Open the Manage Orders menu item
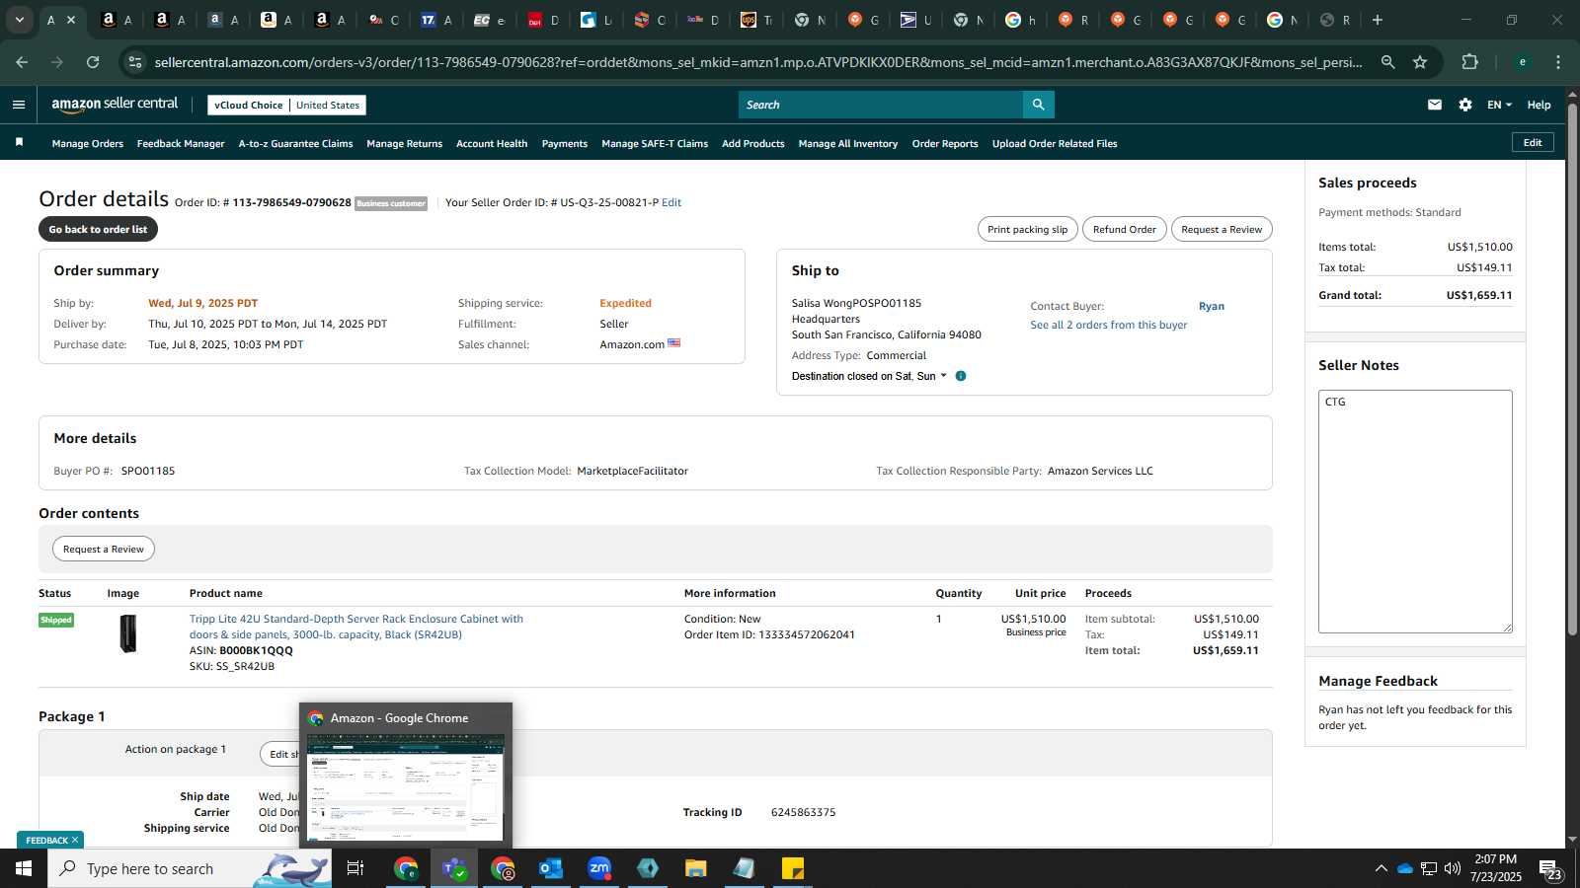Image resolution: width=1580 pixels, height=888 pixels. tap(88, 144)
